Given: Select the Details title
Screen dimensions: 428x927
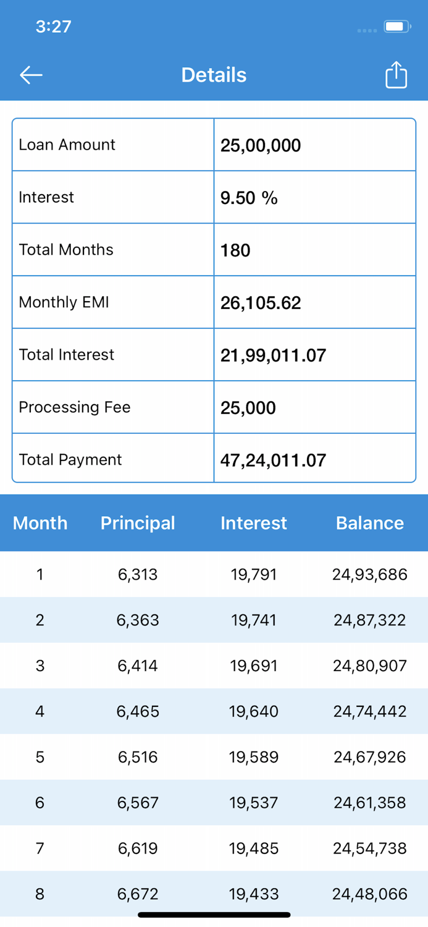Looking at the screenshot, I should click(214, 74).
